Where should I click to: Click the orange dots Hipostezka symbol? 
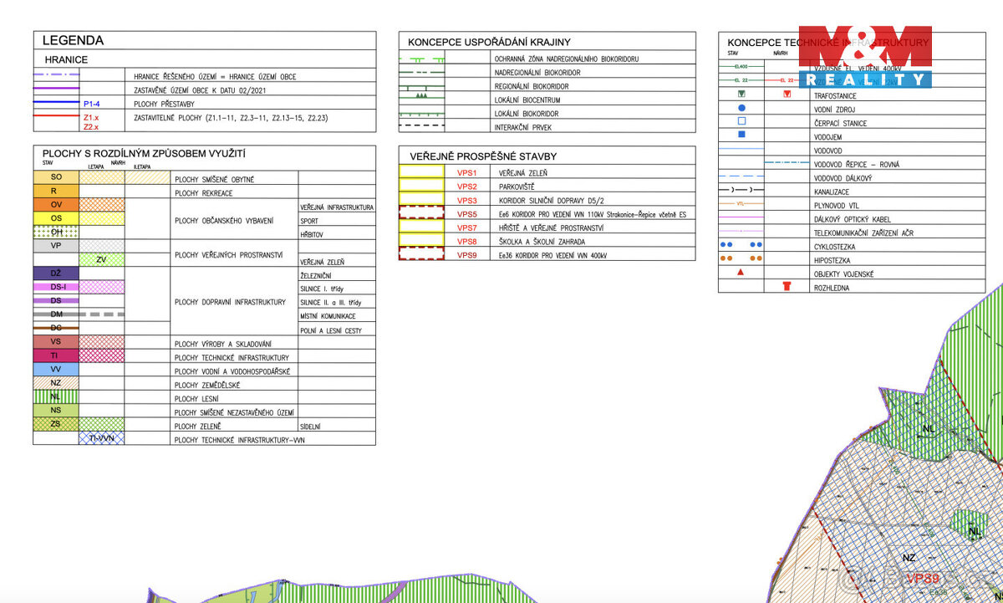(741, 258)
